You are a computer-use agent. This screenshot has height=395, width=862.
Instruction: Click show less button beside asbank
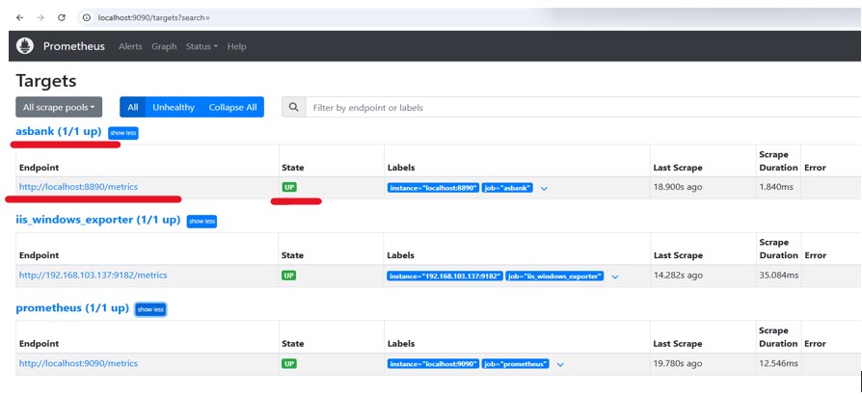(x=122, y=133)
